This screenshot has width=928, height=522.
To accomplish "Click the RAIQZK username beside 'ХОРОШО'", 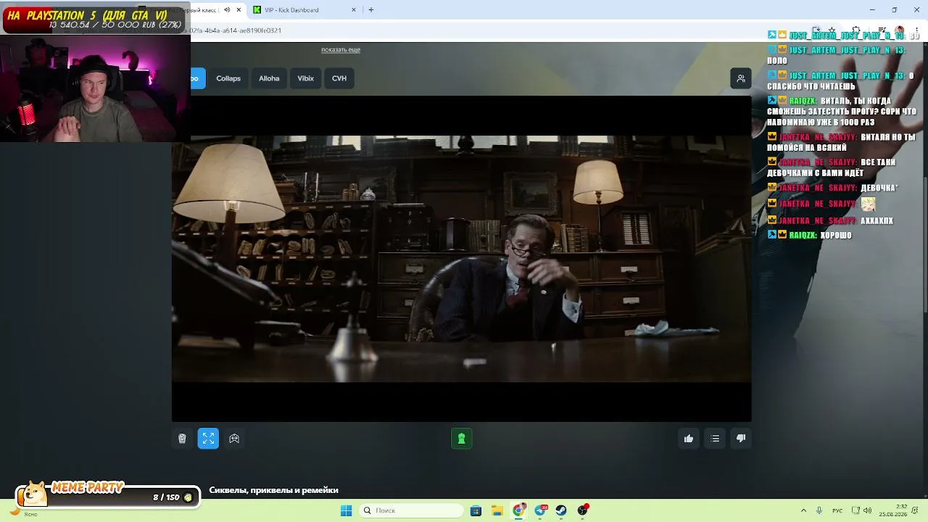I will point(803,235).
